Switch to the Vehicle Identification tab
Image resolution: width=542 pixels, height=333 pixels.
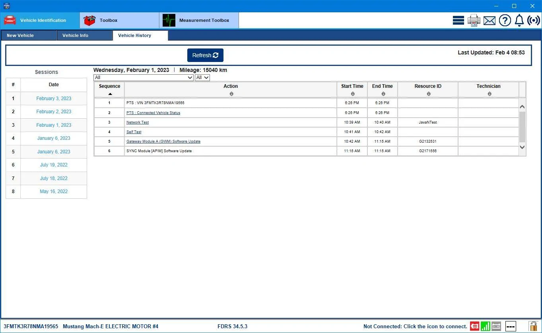[x=40, y=20]
